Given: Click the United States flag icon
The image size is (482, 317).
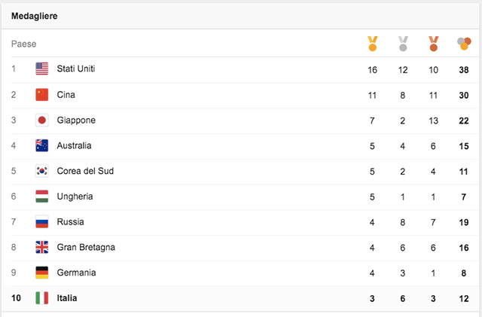Looking at the screenshot, I should click(x=42, y=69).
